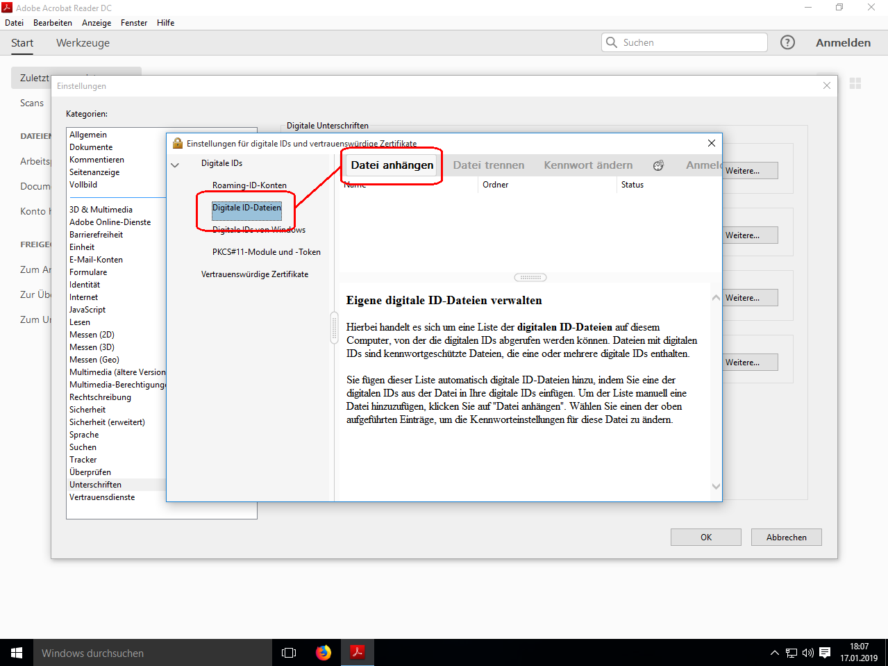Image resolution: width=888 pixels, height=666 pixels.
Task: Switch to the Werkzeuge tab
Action: click(83, 43)
